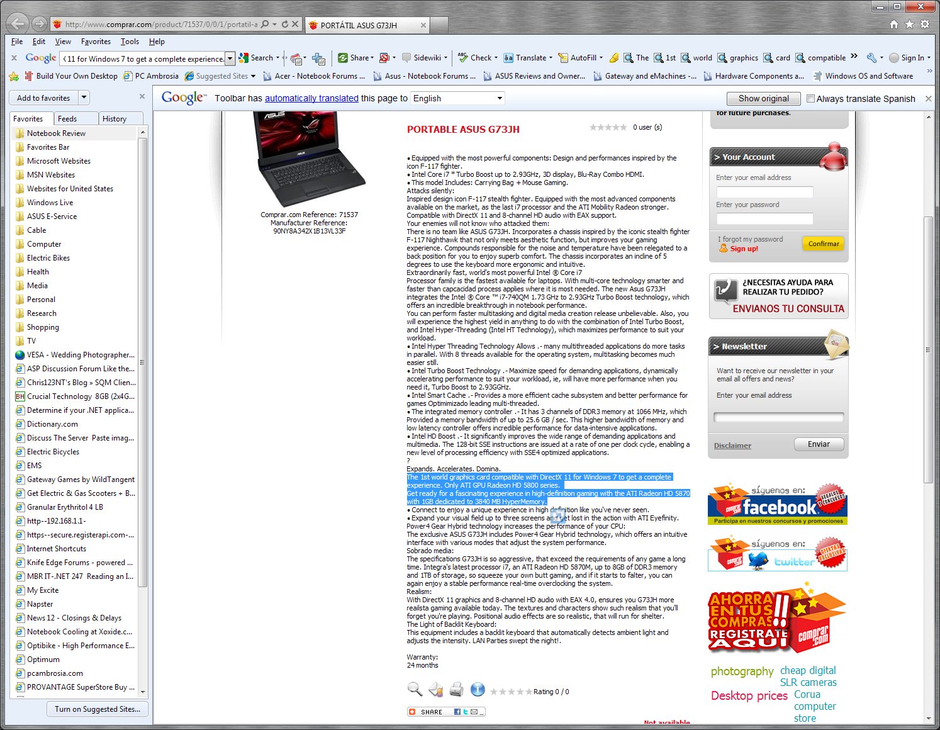Dismiss the Google translate bar
The width and height of the screenshot is (940, 730).
(928, 99)
